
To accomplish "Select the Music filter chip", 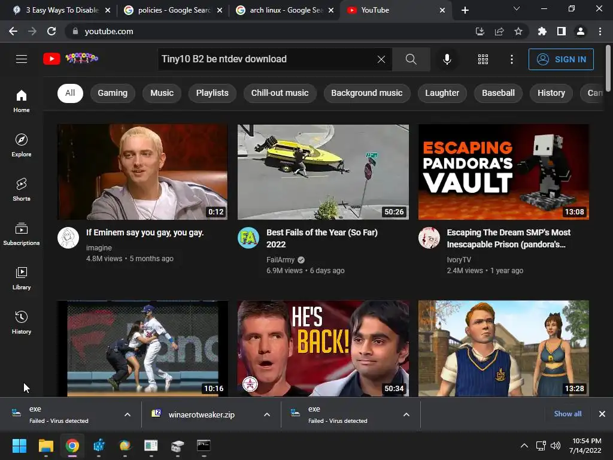I will 162,93.
